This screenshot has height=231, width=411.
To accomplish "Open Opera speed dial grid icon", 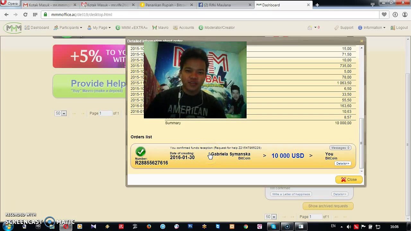I will pyautogui.click(x=35, y=14).
